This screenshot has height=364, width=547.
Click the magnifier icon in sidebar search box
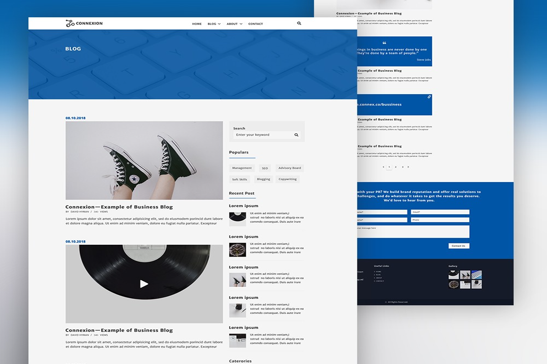296,135
